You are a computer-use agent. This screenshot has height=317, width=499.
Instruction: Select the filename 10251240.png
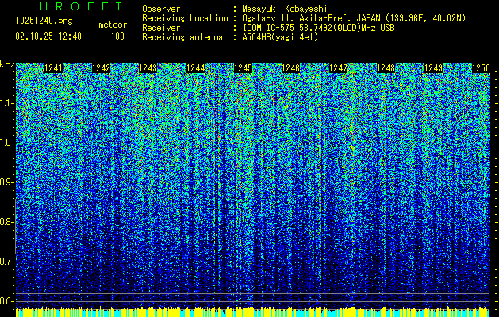(44, 21)
